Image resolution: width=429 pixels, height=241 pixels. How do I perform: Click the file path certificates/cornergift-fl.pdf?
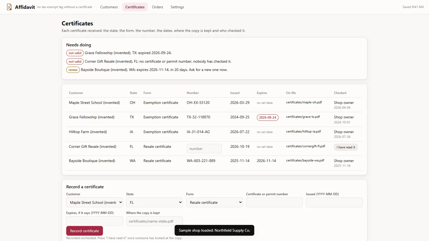point(306,146)
